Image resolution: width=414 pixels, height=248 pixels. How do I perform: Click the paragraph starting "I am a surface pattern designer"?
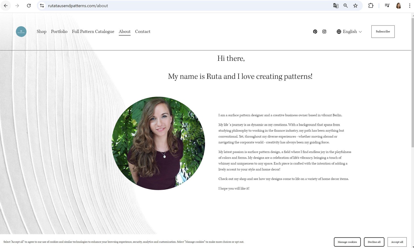(x=280, y=115)
